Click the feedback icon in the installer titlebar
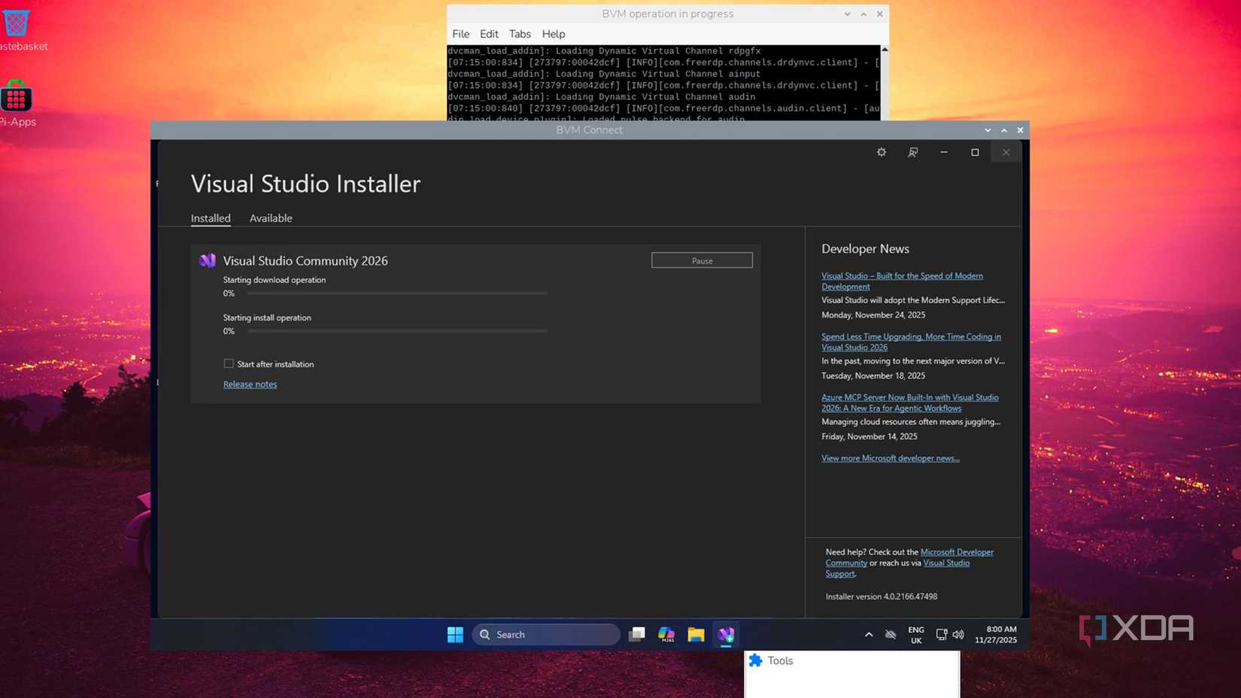 tap(912, 152)
